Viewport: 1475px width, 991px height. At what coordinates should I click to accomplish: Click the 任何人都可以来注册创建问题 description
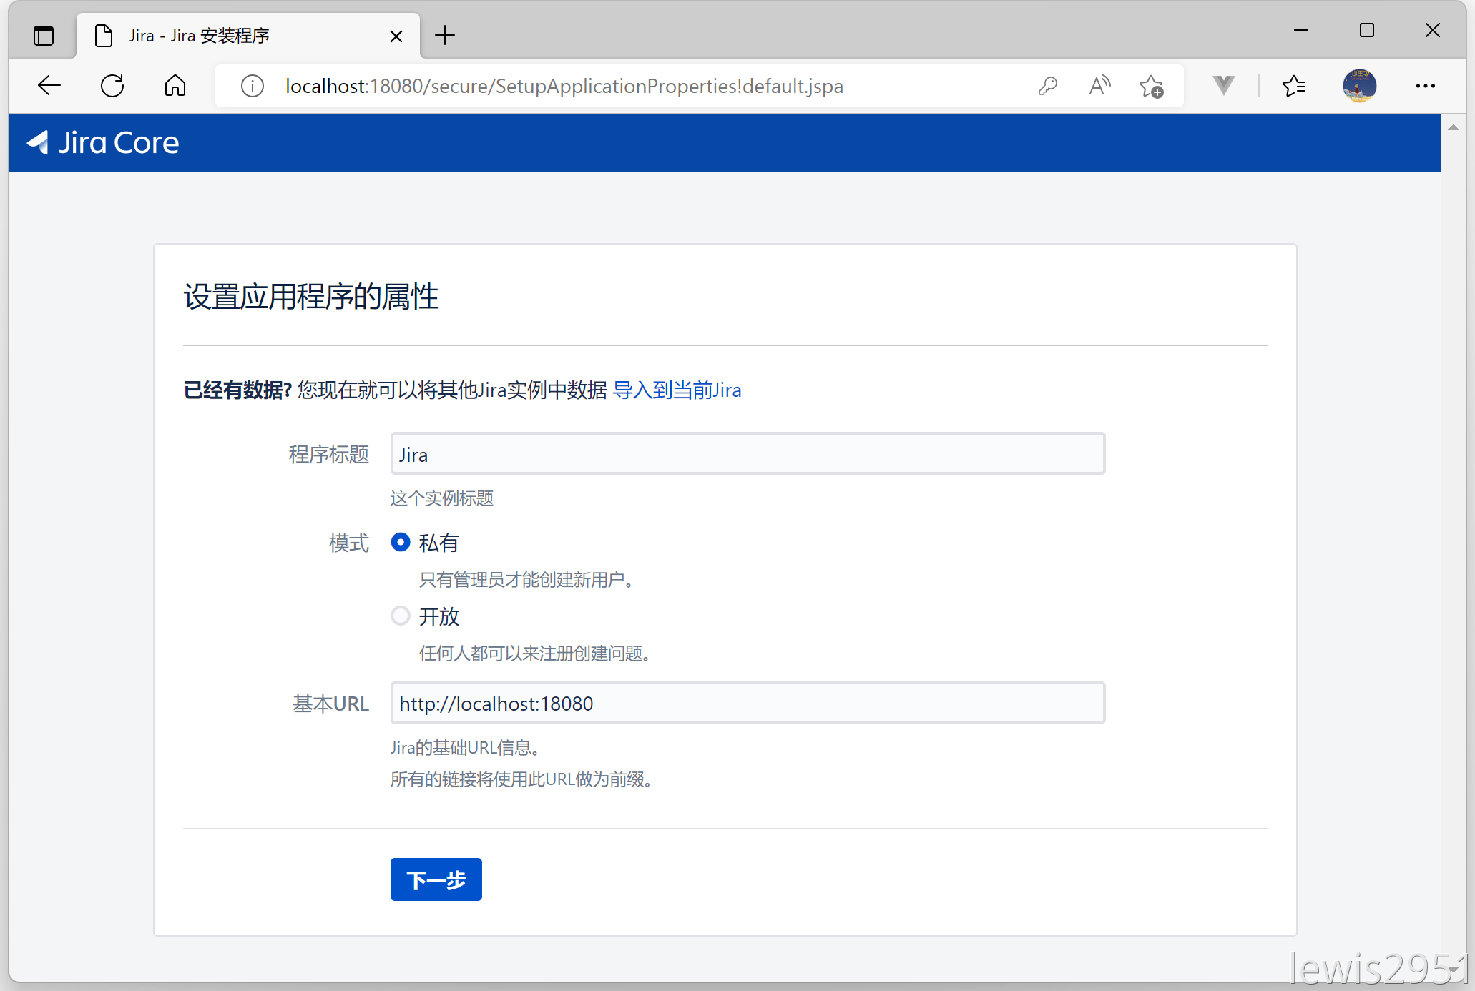click(535, 654)
